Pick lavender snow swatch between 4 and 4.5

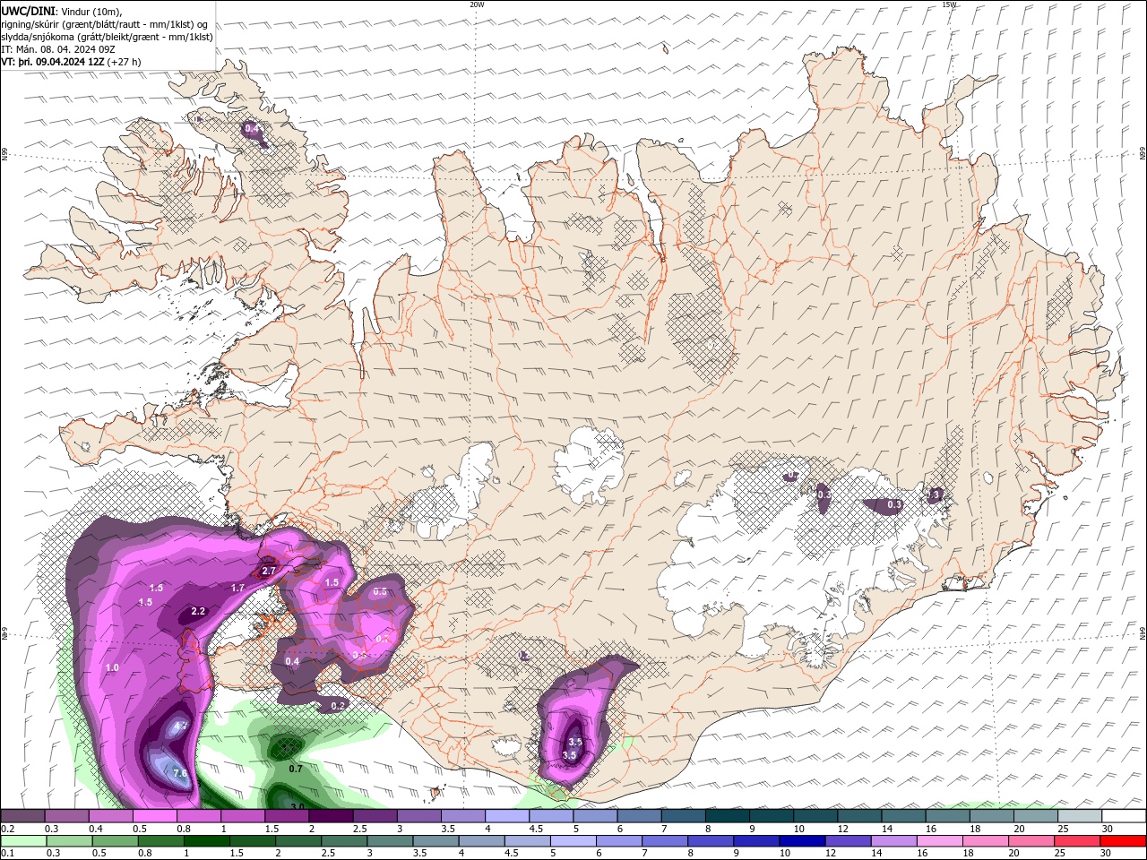tap(507, 816)
